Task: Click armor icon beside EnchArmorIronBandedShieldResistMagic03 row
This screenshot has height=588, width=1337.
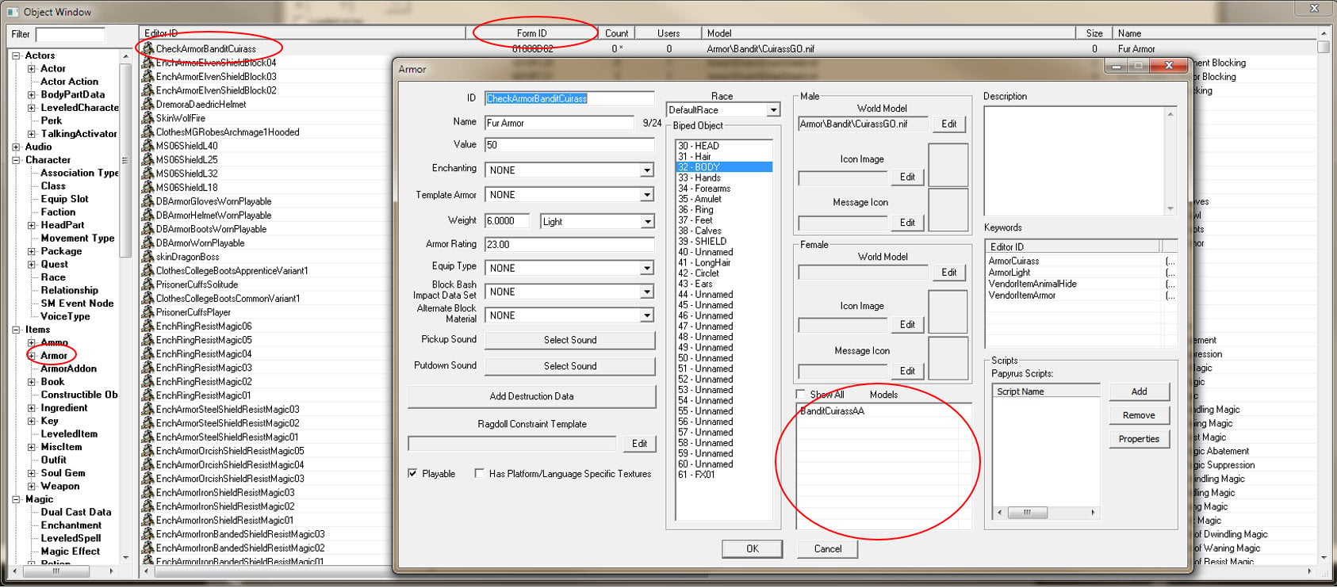Action: (x=147, y=534)
